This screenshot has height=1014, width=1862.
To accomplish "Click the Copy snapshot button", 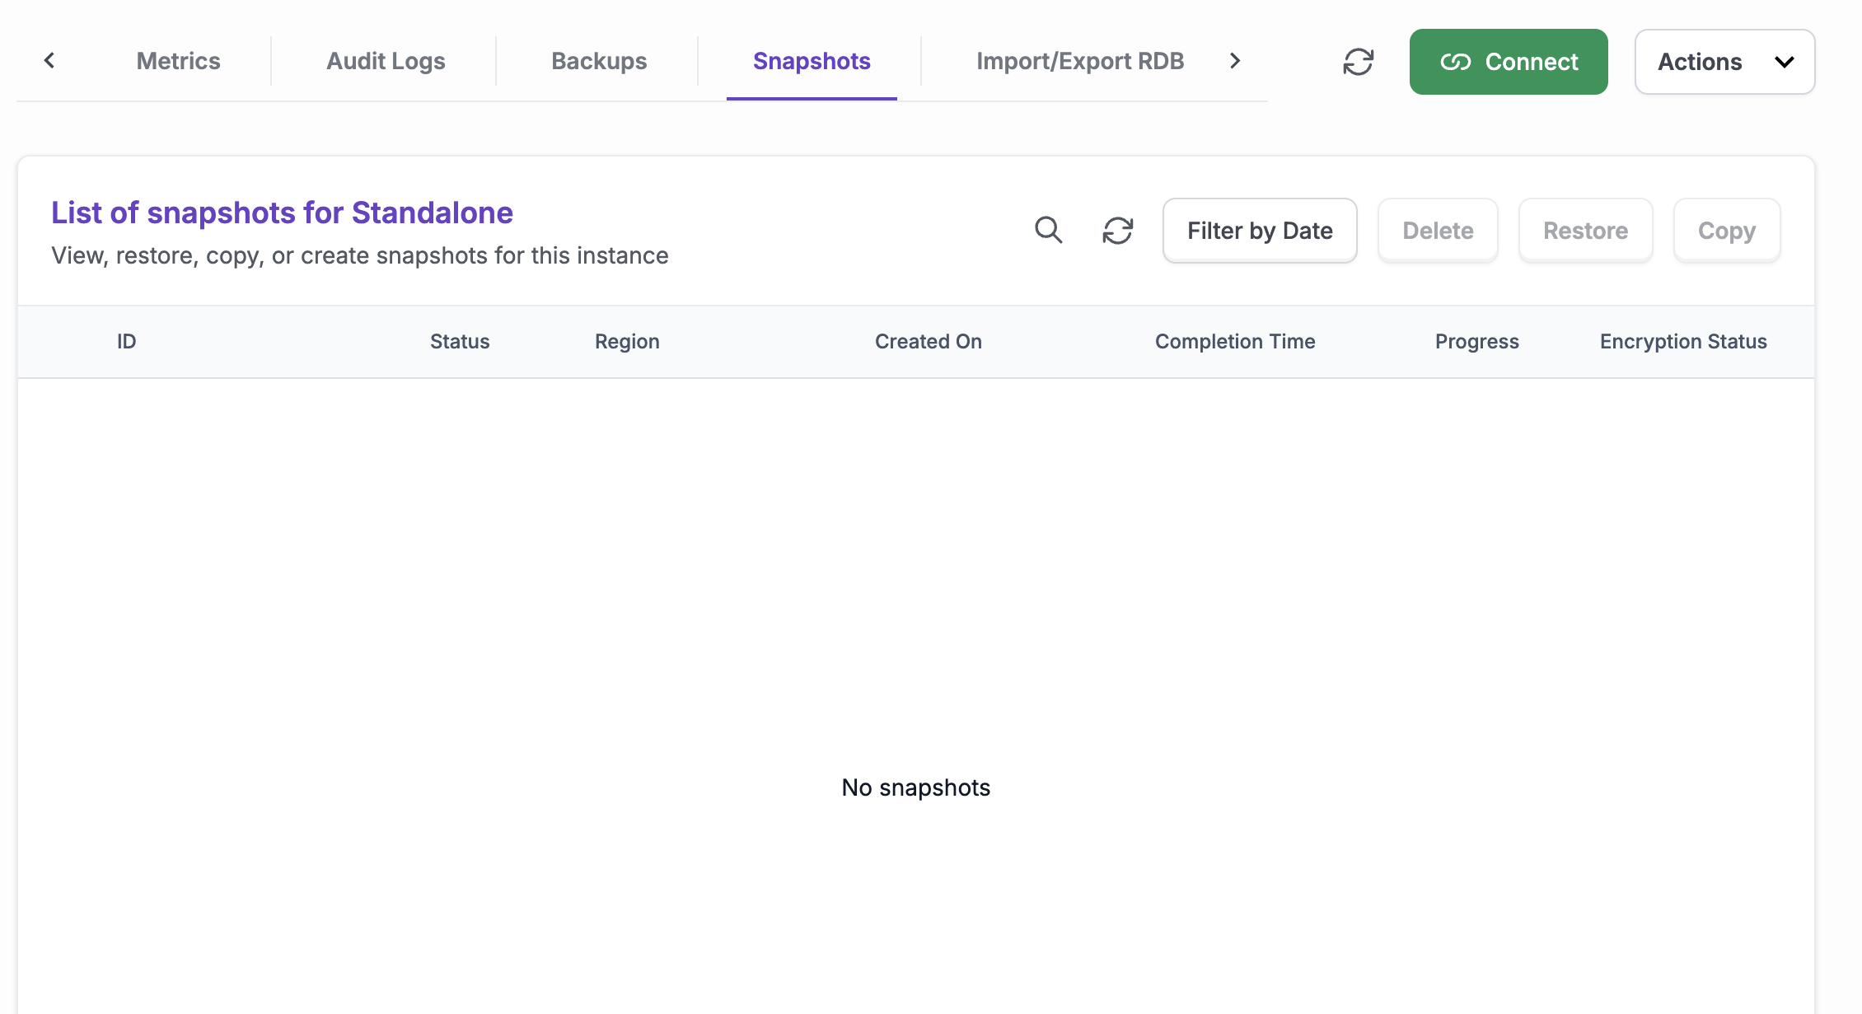I will point(1727,231).
